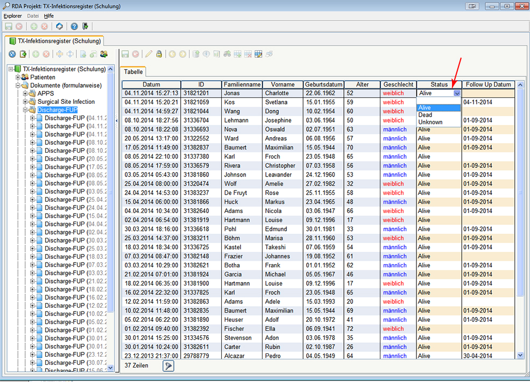Click the users icon in explorer toolbar

tap(103, 54)
